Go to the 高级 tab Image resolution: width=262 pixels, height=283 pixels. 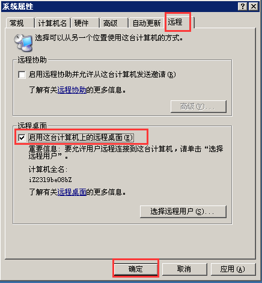pyautogui.click(x=114, y=23)
